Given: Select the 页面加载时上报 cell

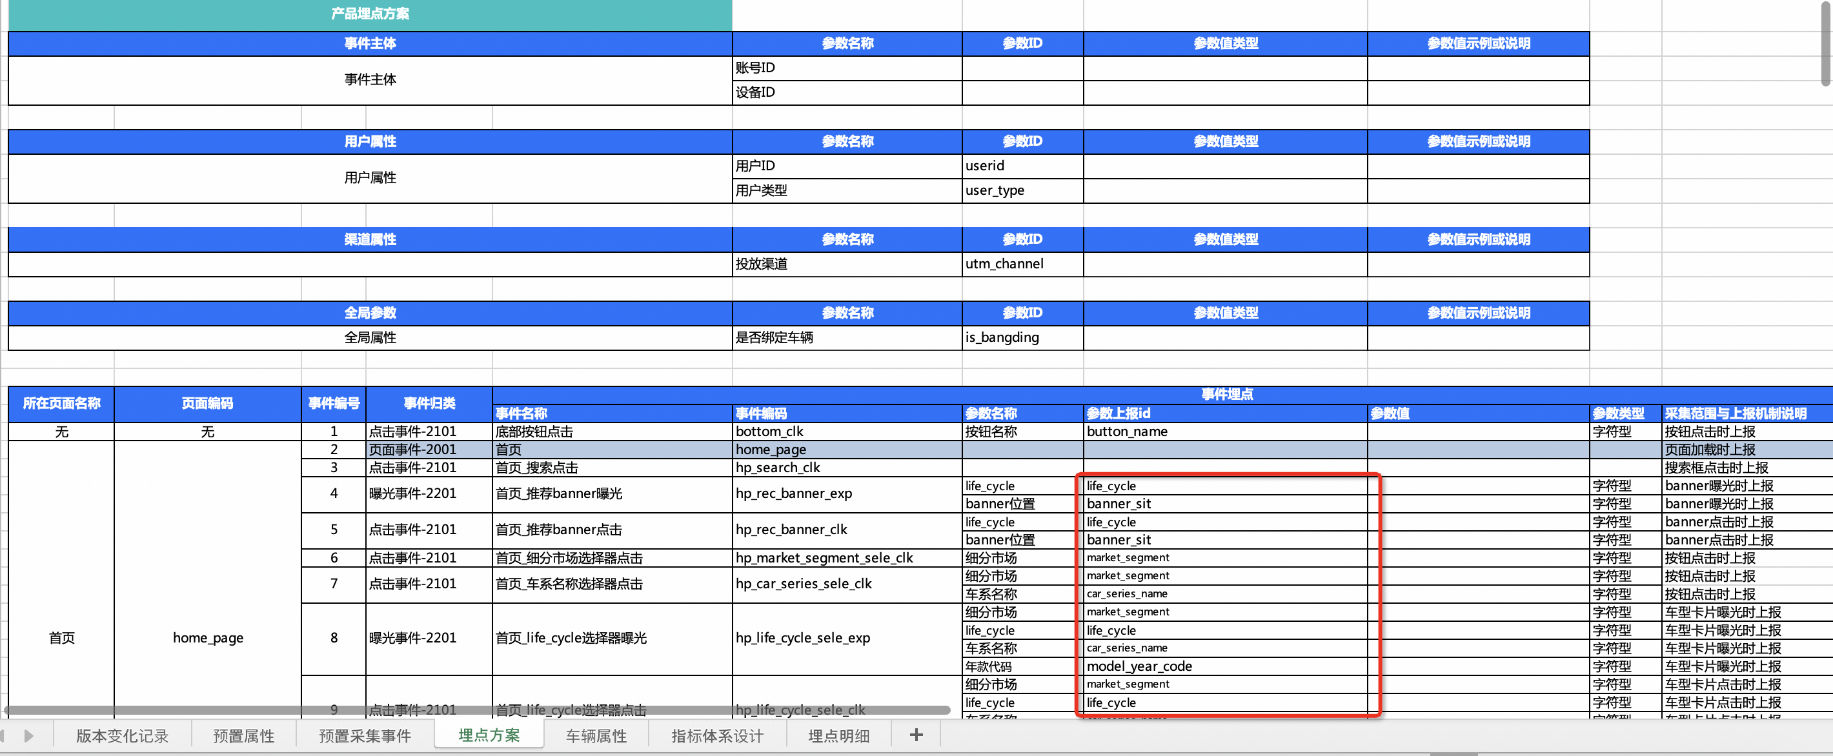Looking at the screenshot, I should 1747,450.
